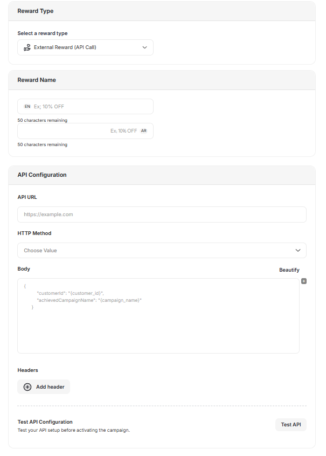Click the plus icon beside the Body editor
The image size is (326, 456).
tap(304, 281)
